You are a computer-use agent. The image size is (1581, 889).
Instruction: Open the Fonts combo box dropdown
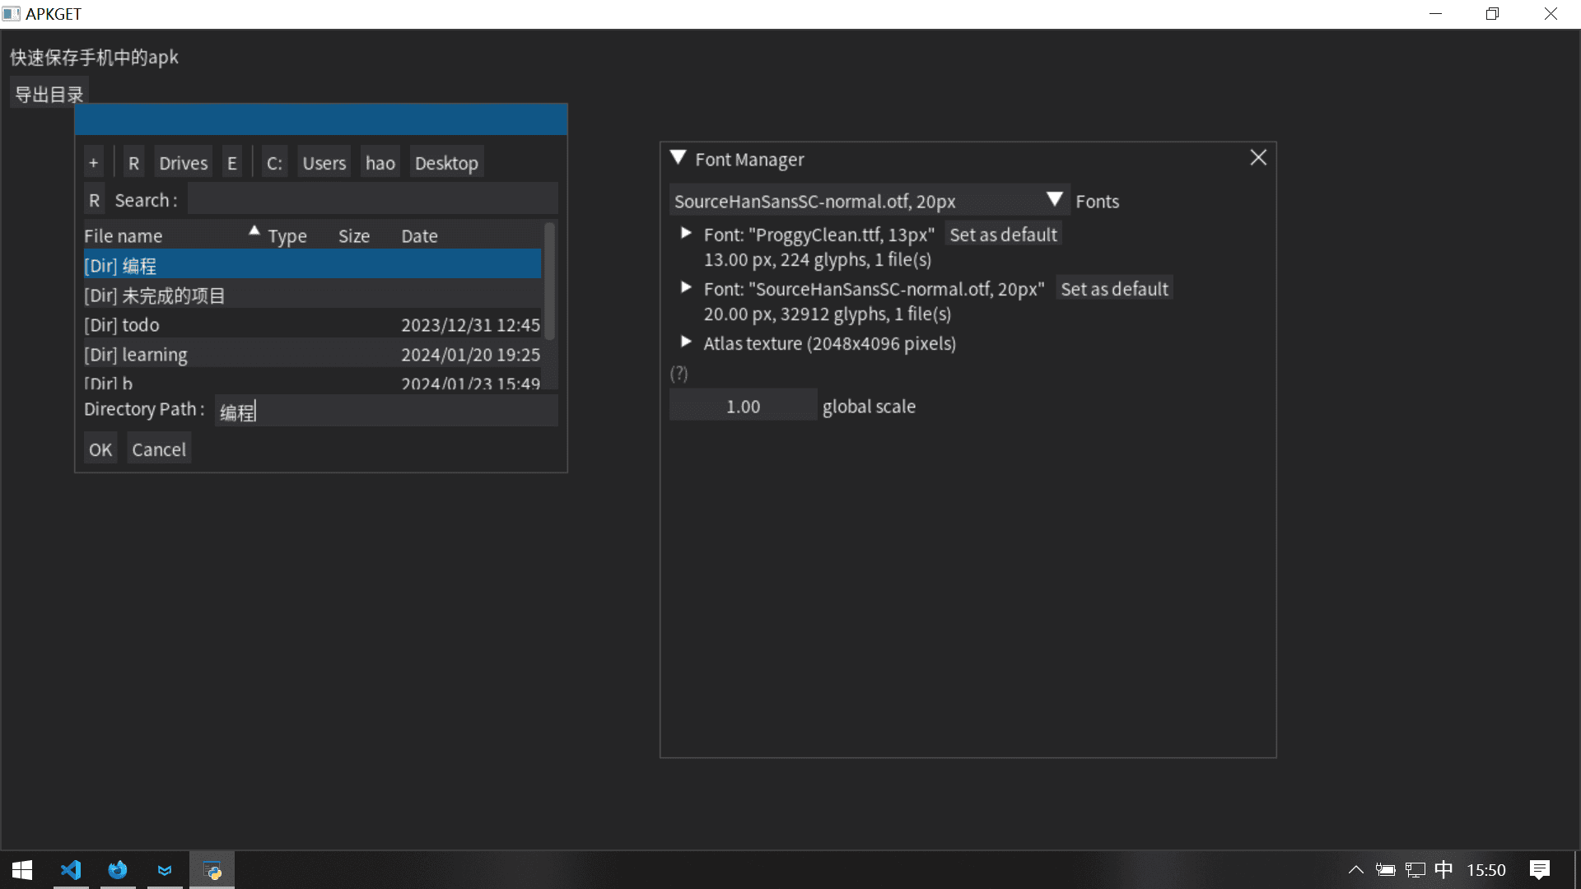click(x=1055, y=200)
